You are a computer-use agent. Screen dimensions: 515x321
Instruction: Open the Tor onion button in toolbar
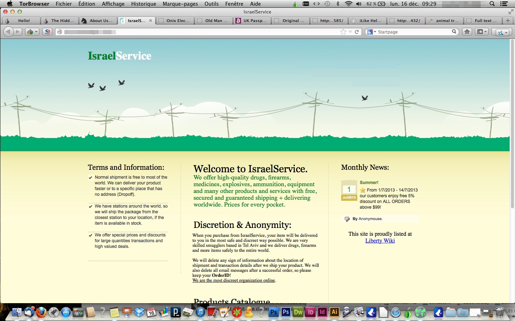[30, 32]
